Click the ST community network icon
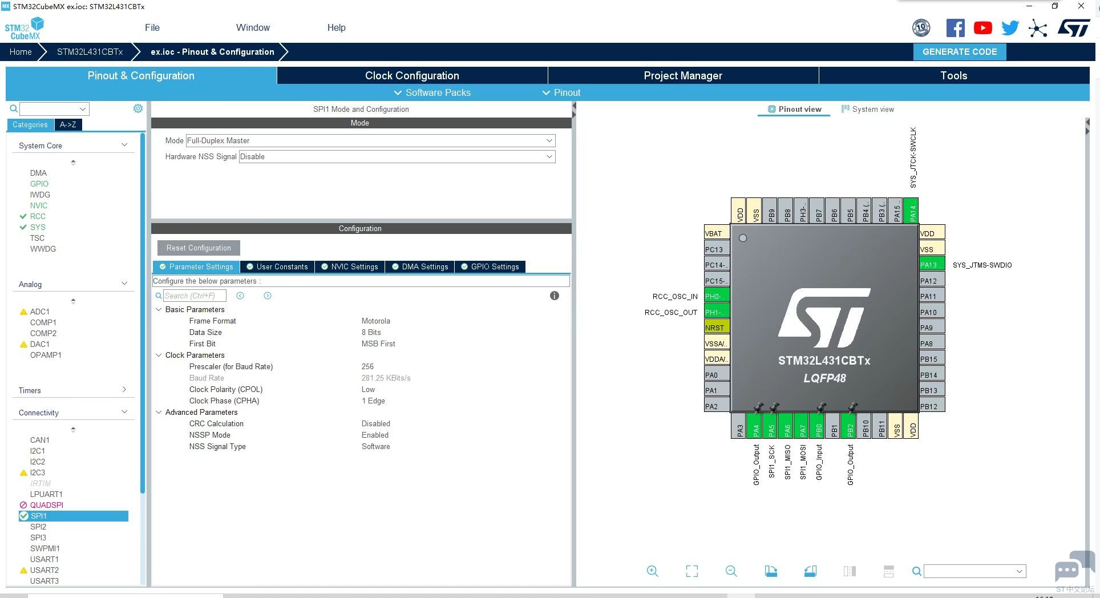 click(x=1038, y=28)
